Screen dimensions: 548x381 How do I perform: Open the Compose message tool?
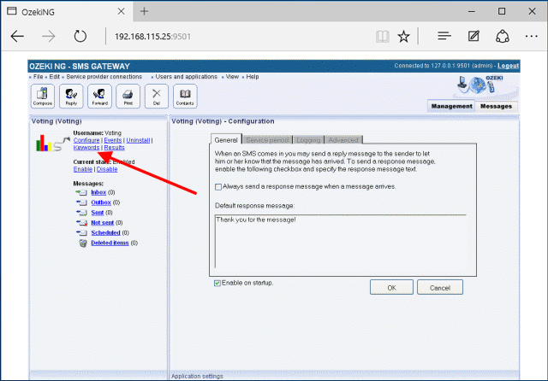click(43, 97)
